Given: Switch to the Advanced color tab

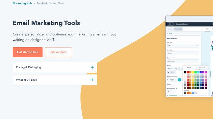Looking at the screenshot, I should point(202,68).
